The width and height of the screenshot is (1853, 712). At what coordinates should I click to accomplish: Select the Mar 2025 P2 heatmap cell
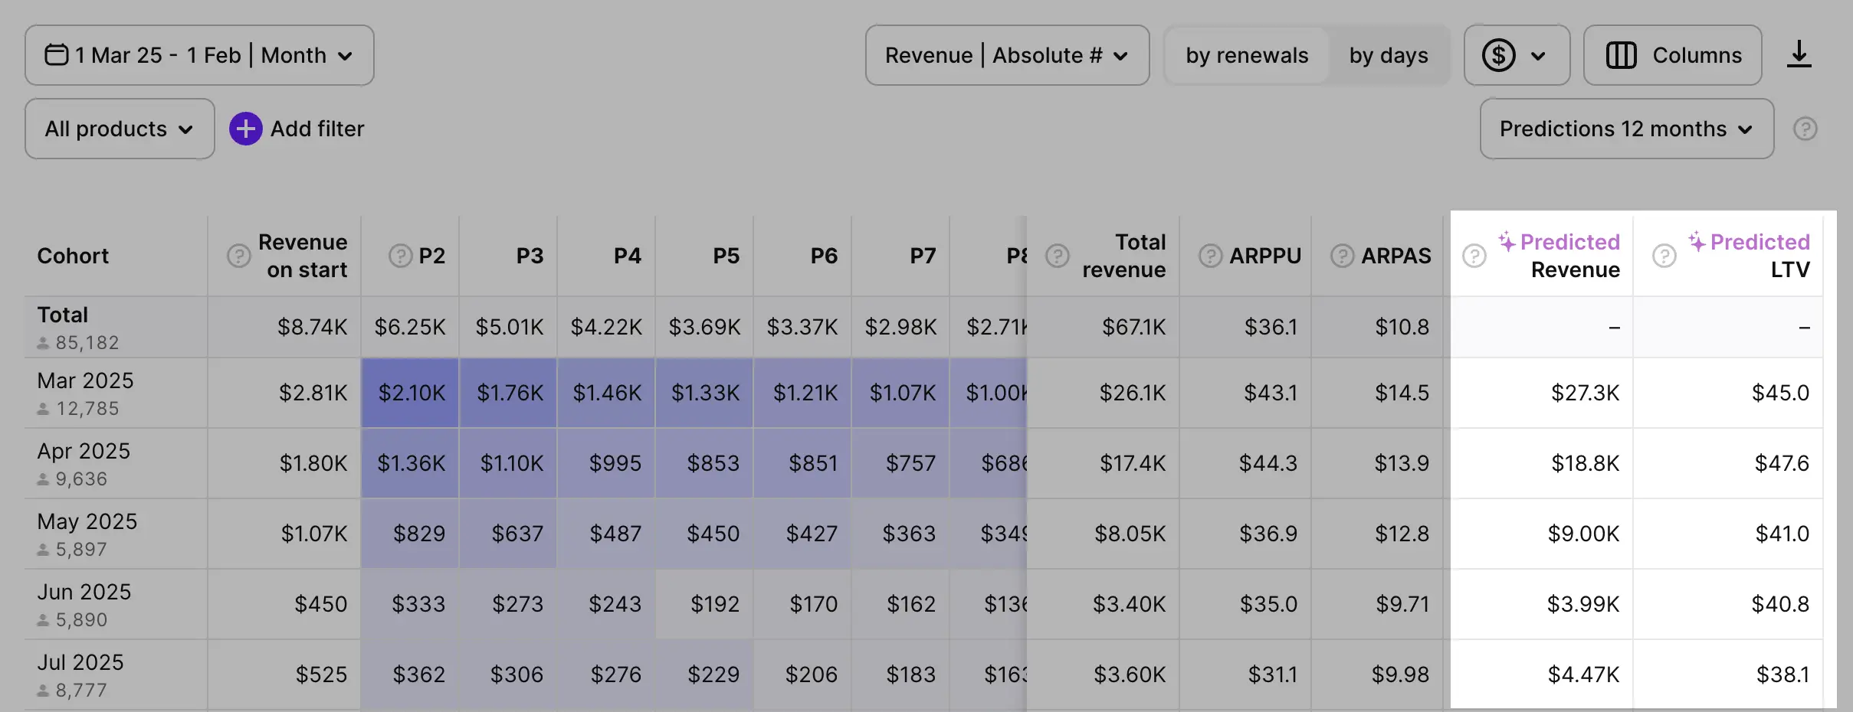(x=411, y=393)
